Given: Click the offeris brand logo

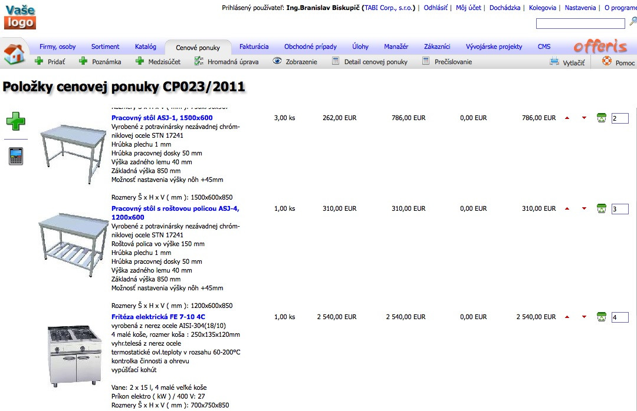Looking at the screenshot, I should 600,47.
